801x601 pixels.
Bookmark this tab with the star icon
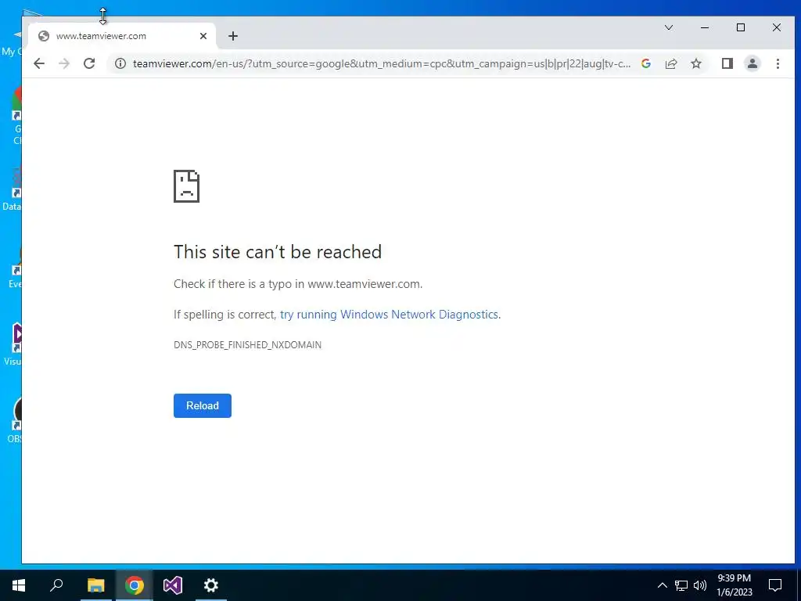tap(695, 63)
